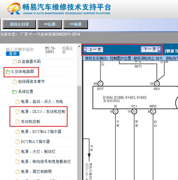Click the tree panel vertical scrollbar thumb
Screen dimensions: 178x180
(79, 133)
